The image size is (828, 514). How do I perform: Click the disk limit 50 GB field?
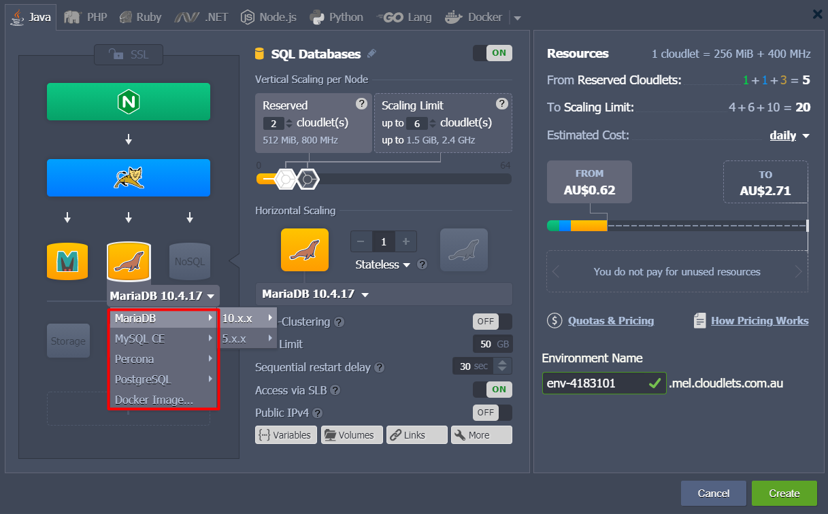click(493, 344)
